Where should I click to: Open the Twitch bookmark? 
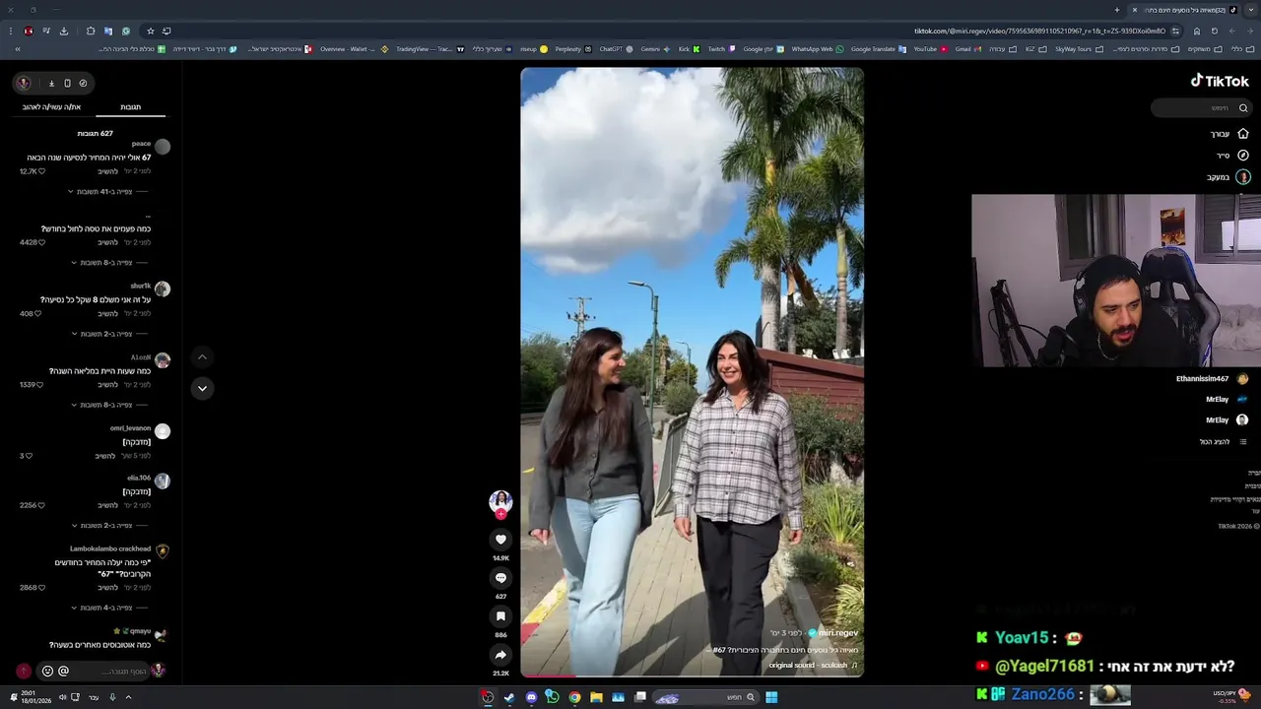tap(721, 48)
